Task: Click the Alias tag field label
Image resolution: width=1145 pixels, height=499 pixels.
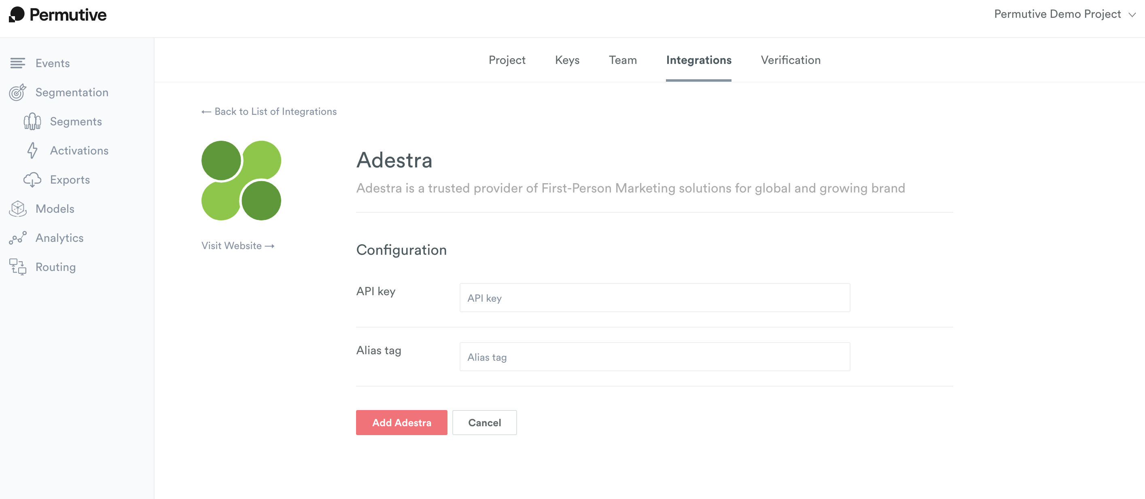Action: (x=379, y=350)
